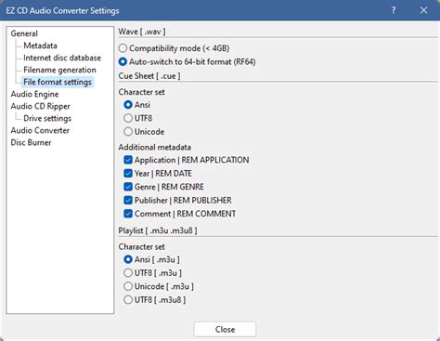Open Audio Converter settings
Screen dimensions: 440x341
coord(40,130)
